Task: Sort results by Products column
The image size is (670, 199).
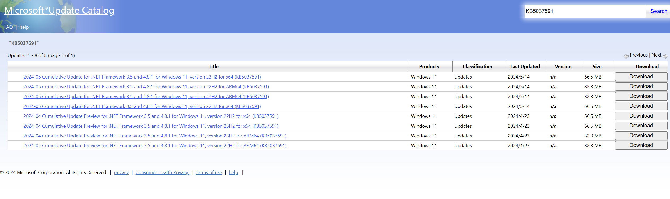Action: tap(429, 67)
